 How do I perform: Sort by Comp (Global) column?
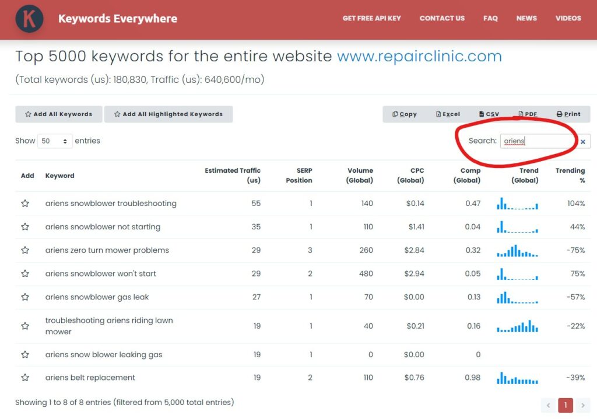[x=467, y=176]
